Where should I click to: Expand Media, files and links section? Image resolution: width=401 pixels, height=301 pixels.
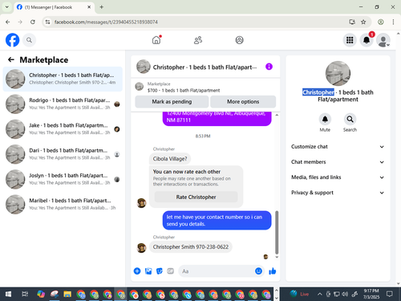[338, 177]
